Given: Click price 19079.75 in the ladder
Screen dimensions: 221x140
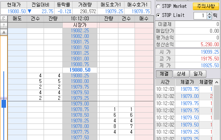Looking at the screenshot, I should tap(80, 87).
